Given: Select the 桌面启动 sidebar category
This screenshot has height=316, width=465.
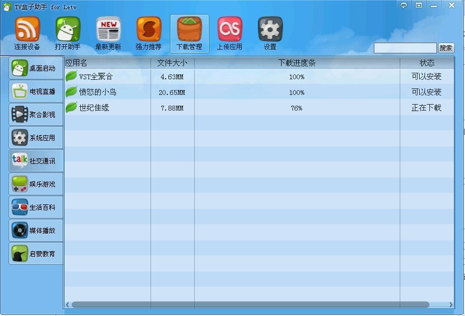Looking at the screenshot, I should point(36,68).
